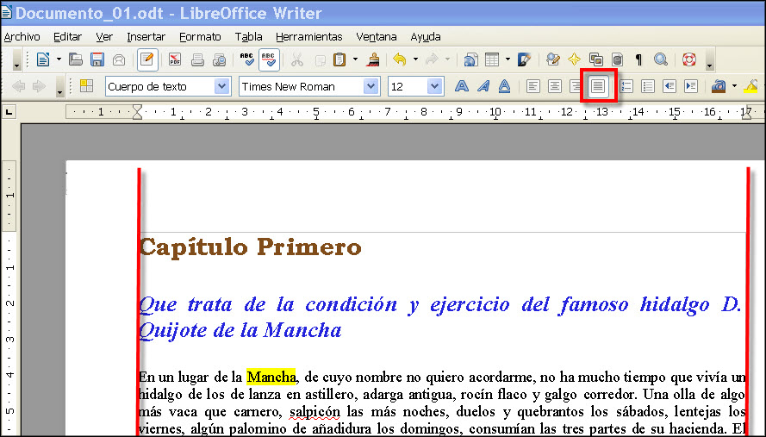
Task: Align paragraph left
Action: tap(533, 86)
